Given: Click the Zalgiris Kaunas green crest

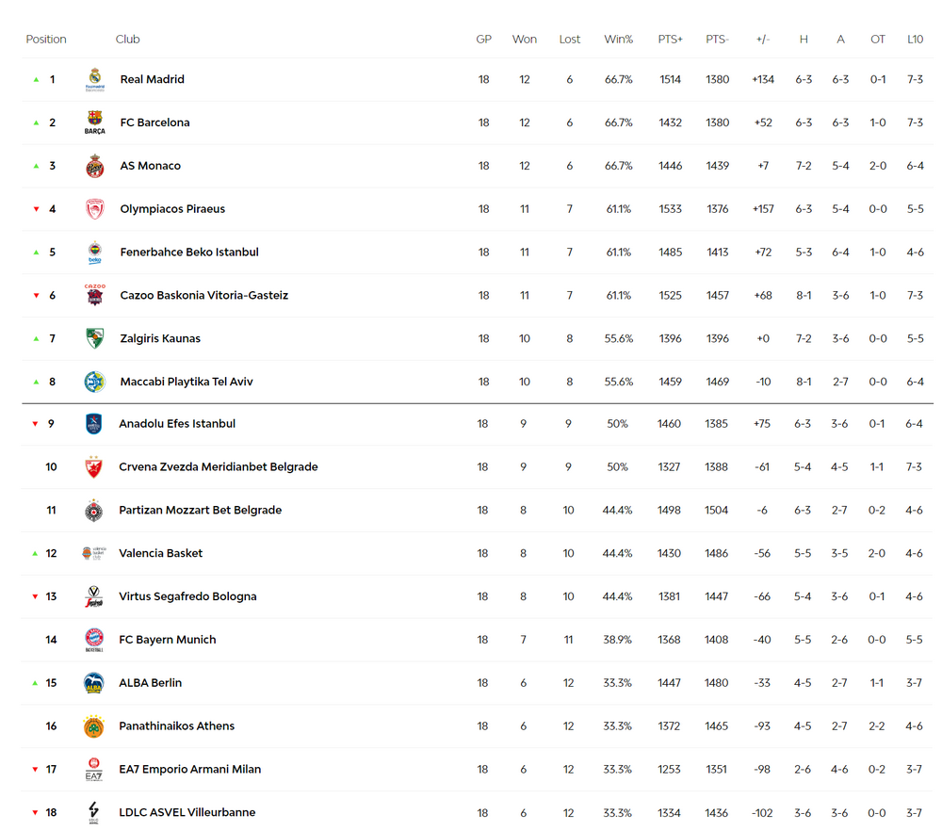Looking at the screenshot, I should click(x=95, y=338).
